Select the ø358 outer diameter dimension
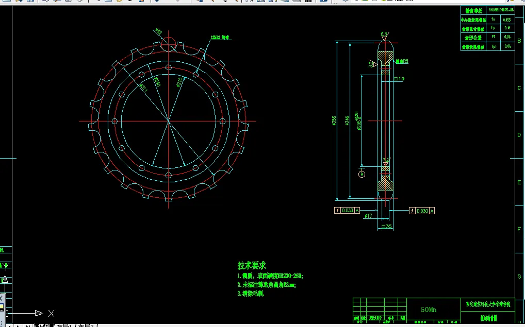 334,121
